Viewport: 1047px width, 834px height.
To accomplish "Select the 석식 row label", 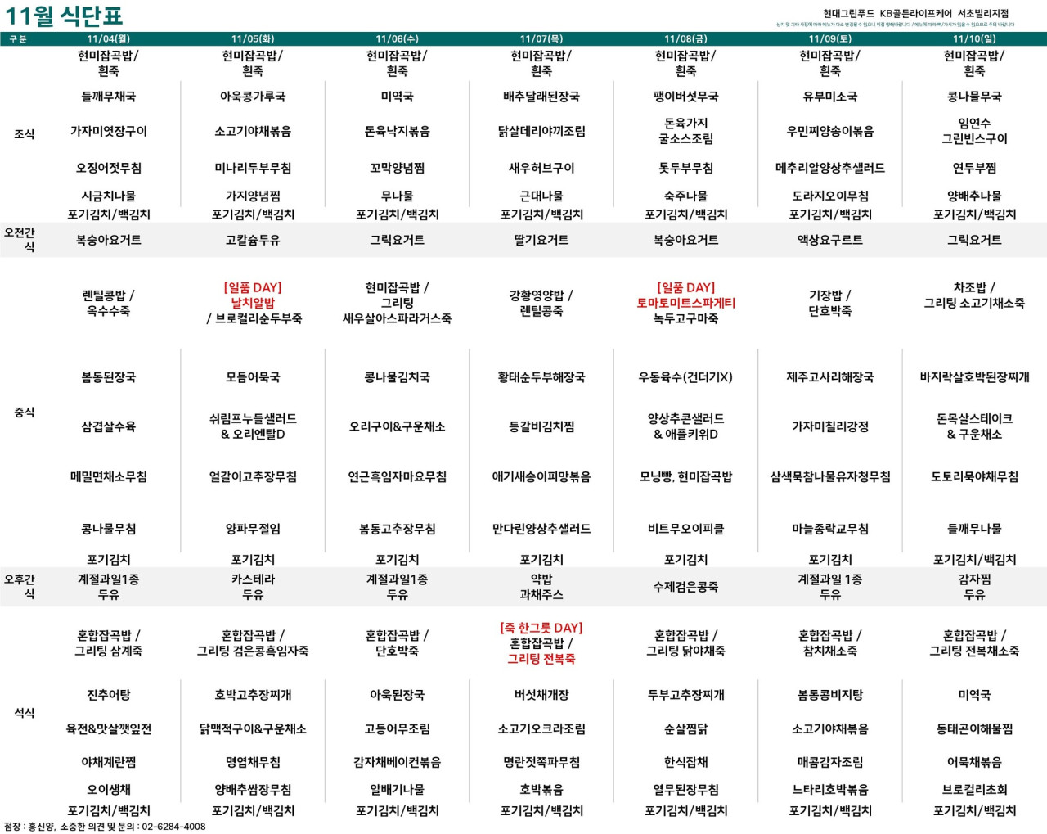I will click(25, 713).
